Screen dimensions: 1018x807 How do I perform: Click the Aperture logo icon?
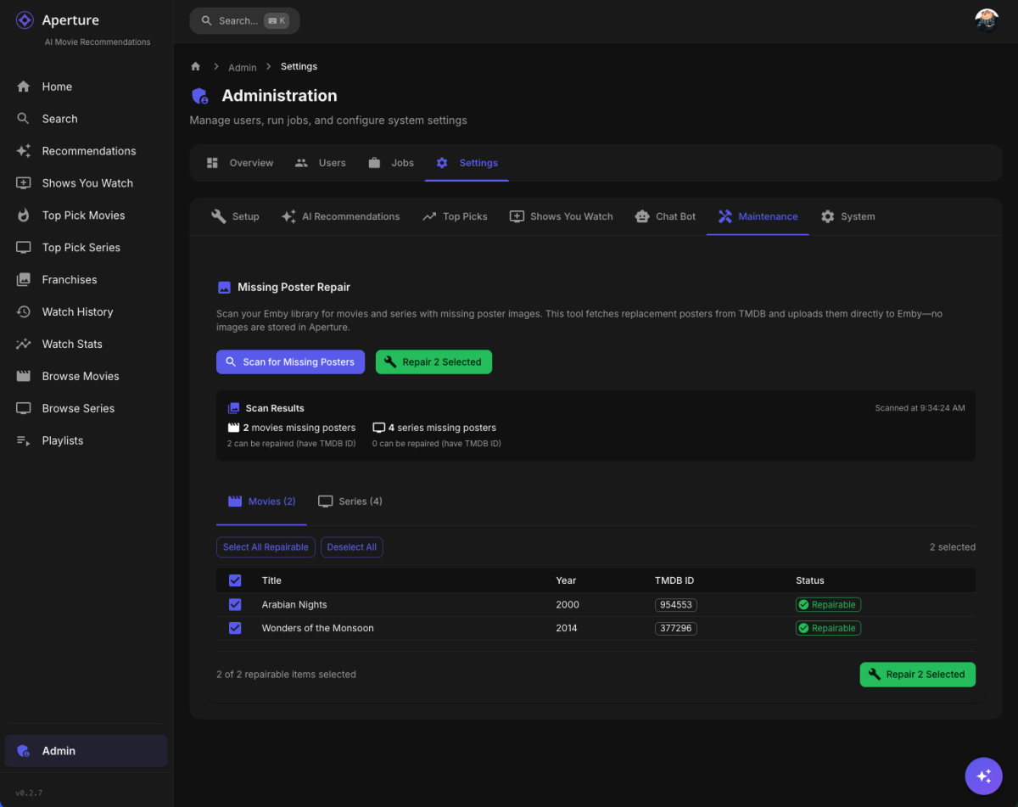pos(25,20)
